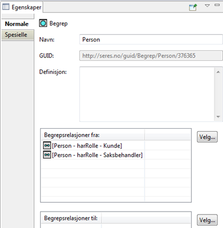Screen dimensions: 223x228
Task: Click inside the Definisjon text area
Action: coord(147,94)
